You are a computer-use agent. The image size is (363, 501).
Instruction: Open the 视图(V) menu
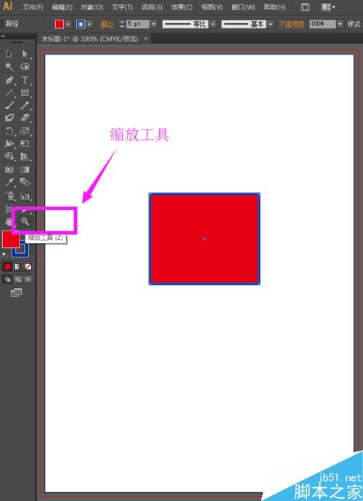click(x=212, y=7)
